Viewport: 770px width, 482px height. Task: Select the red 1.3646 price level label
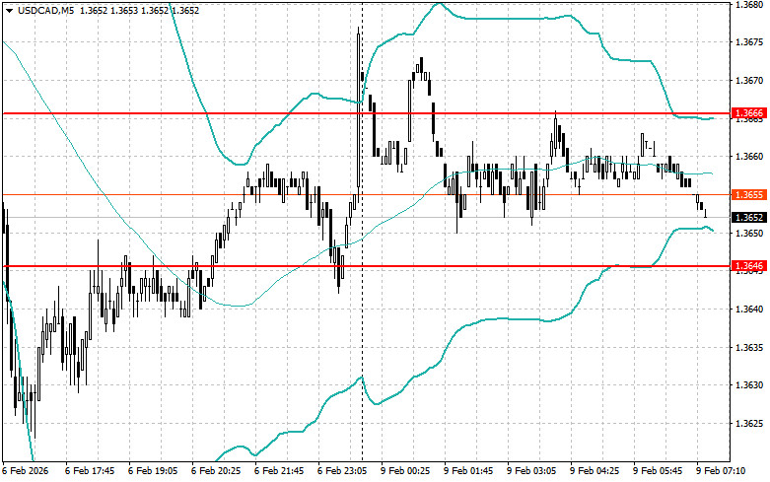tap(749, 266)
